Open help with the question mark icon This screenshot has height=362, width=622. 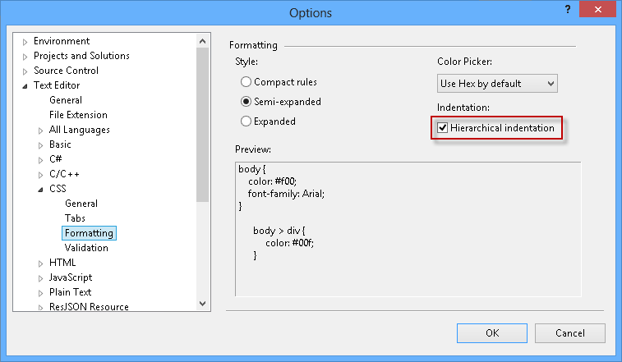[567, 8]
